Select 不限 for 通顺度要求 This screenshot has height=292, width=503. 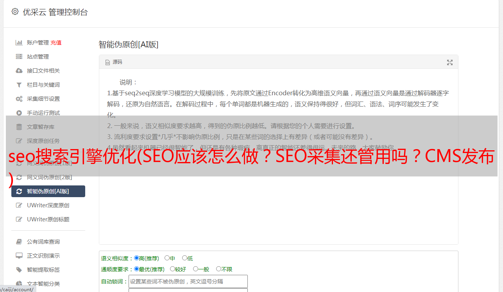point(218,269)
